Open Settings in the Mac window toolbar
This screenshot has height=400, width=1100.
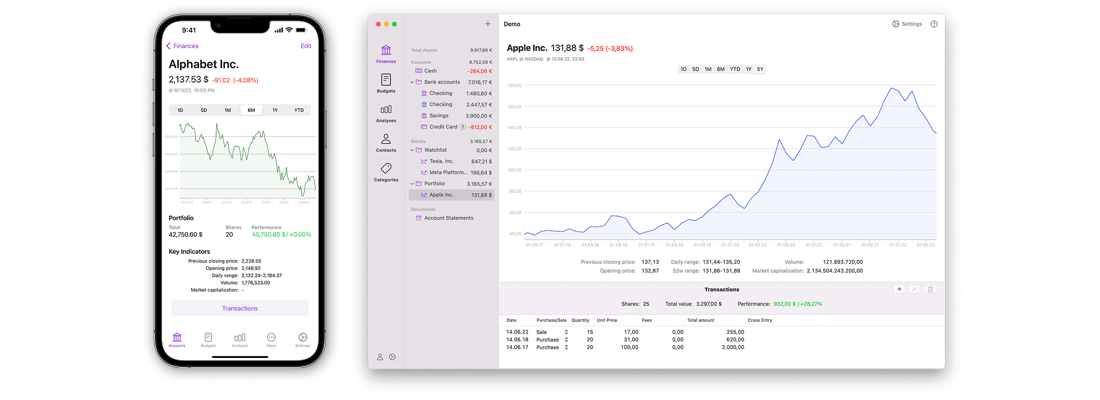(907, 24)
